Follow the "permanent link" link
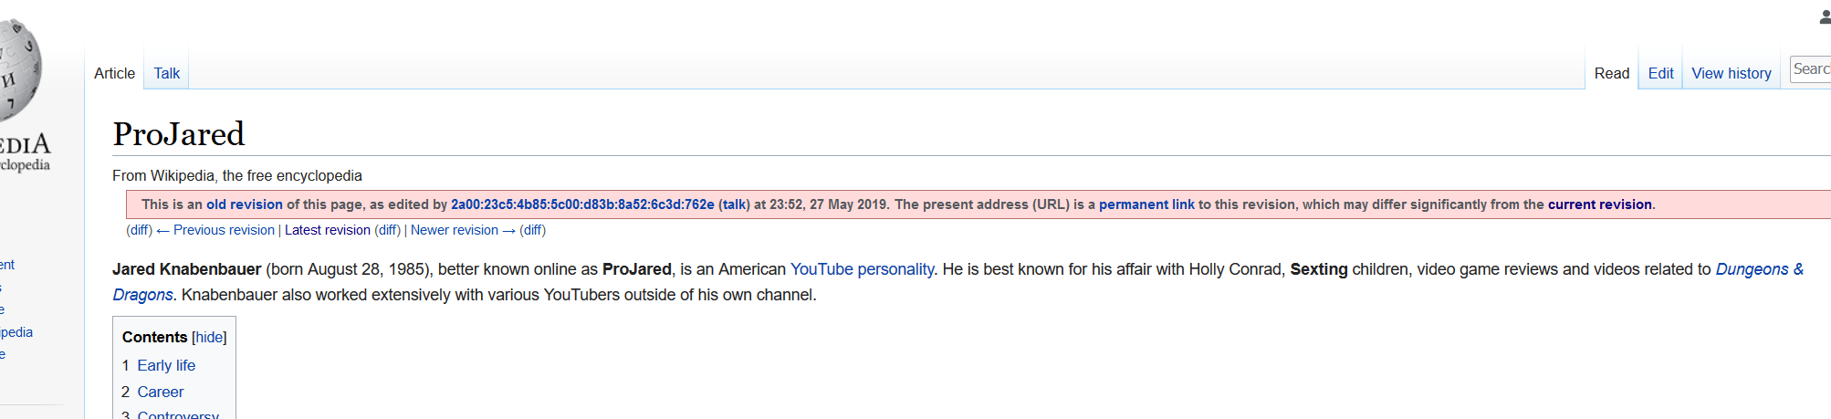Screen dimensions: 1831x419 [x=1146, y=204]
